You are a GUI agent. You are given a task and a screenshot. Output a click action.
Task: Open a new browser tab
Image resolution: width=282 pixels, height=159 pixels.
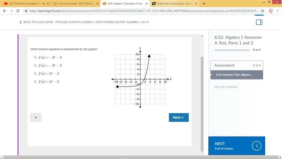204,4
